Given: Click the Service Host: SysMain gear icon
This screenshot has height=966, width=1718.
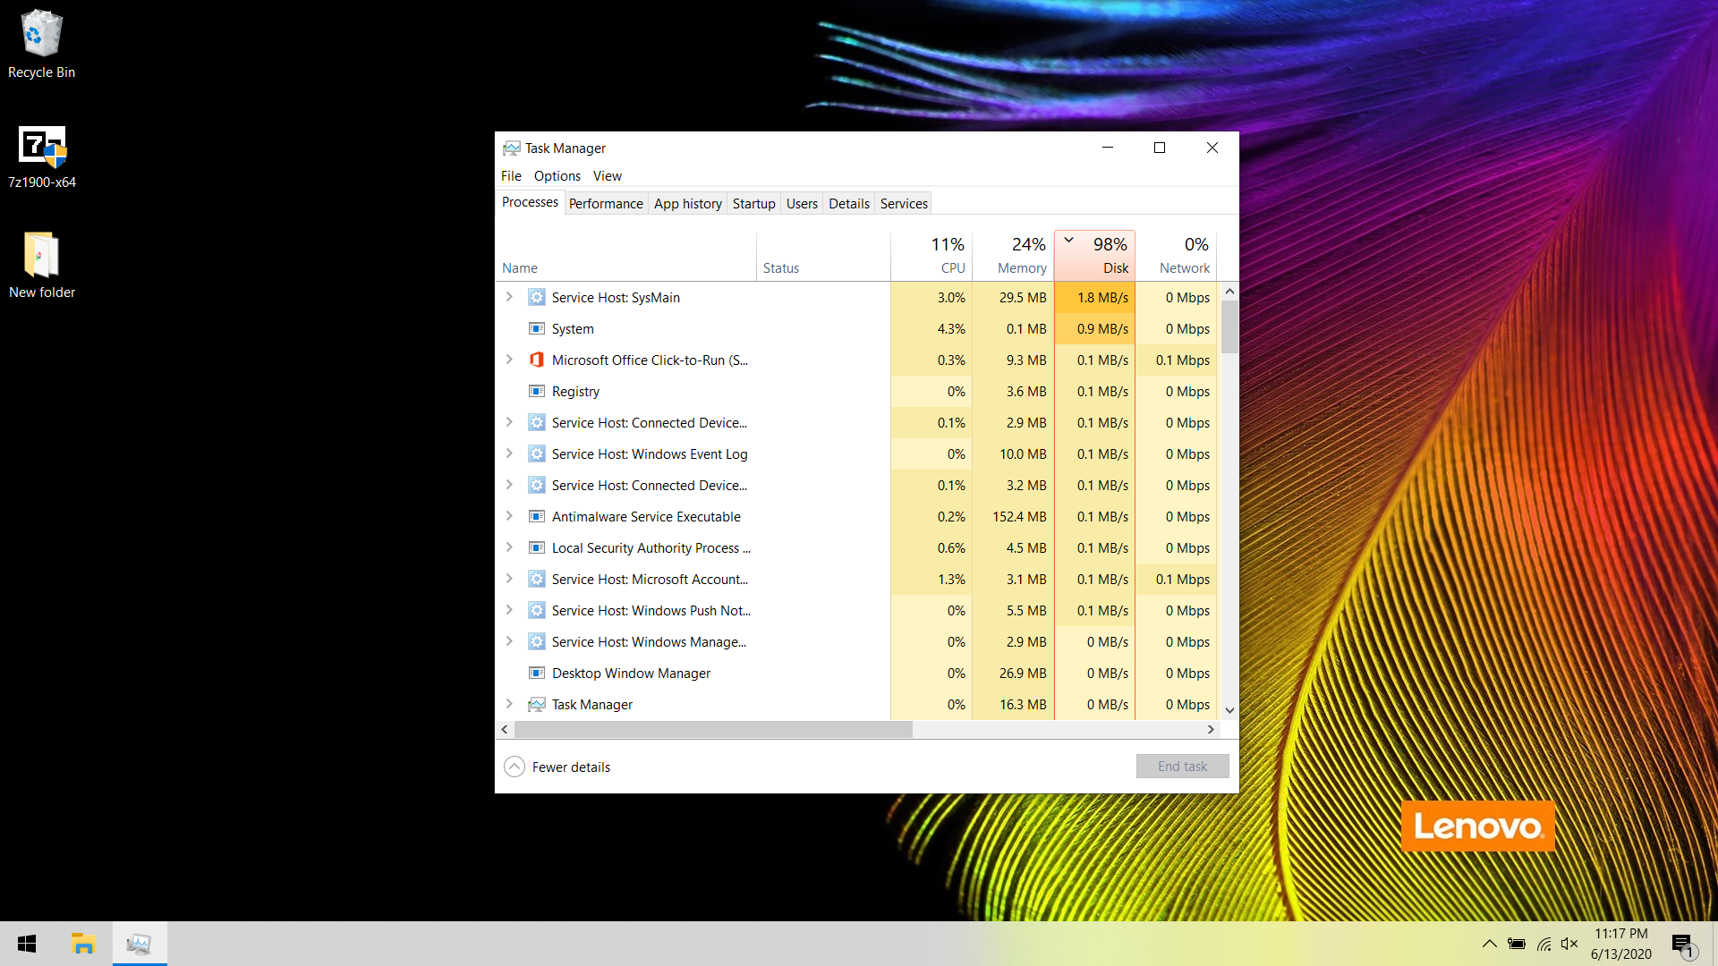Looking at the screenshot, I should coord(536,298).
